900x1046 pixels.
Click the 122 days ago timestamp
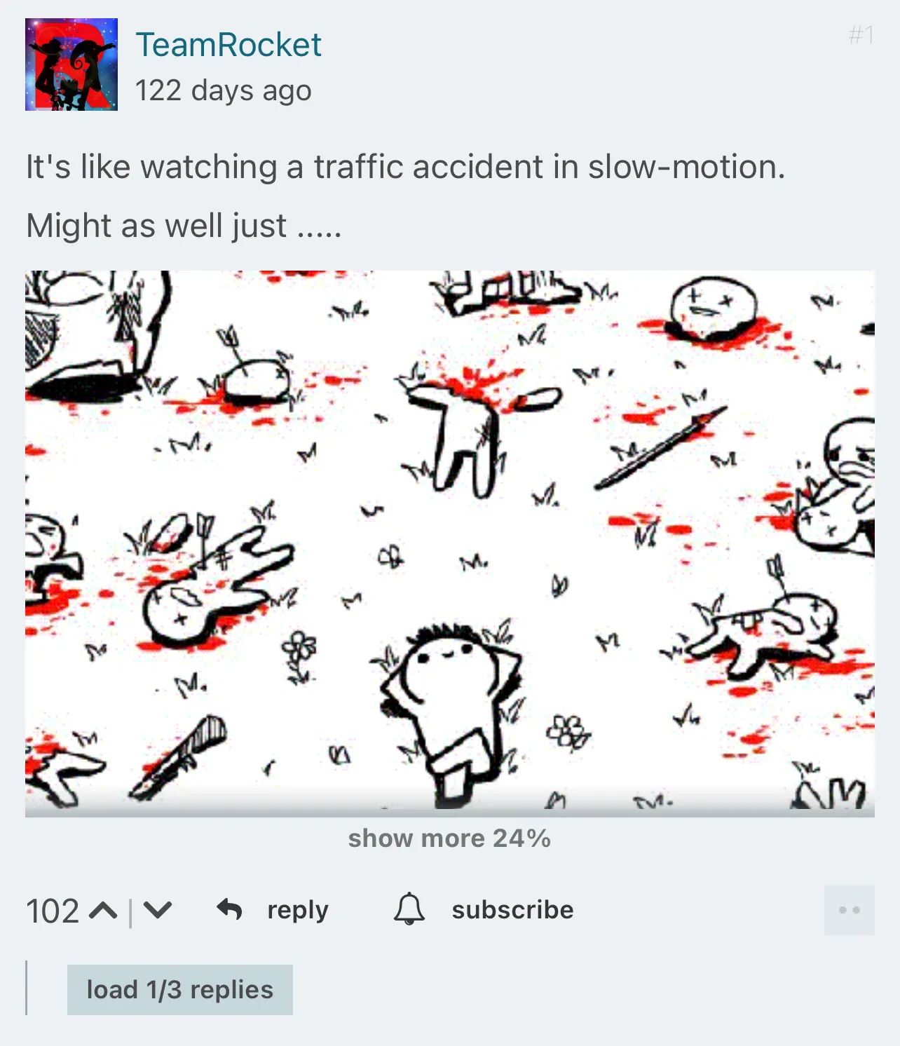224,90
